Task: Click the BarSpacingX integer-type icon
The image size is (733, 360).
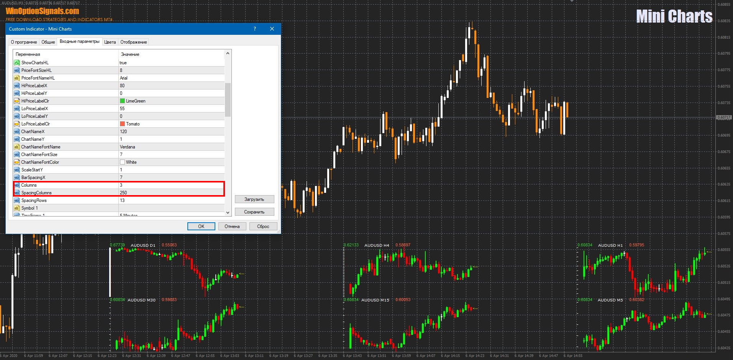Action: click(x=16, y=178)
